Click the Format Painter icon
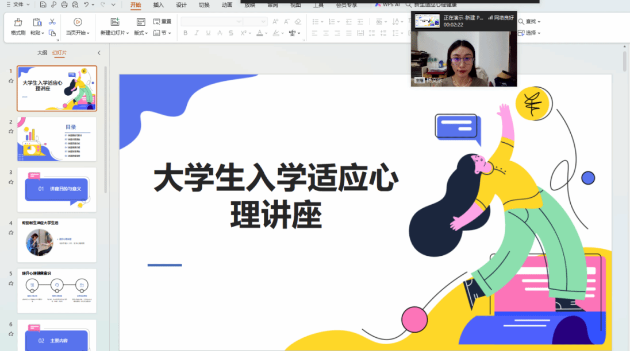This screenshot has width=630, height=351. pos(18,22)
